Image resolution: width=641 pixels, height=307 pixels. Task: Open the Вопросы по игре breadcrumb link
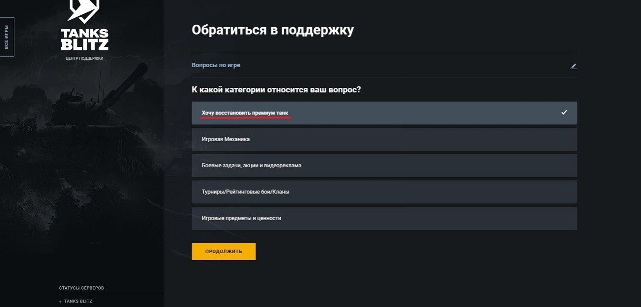point(216,65)
